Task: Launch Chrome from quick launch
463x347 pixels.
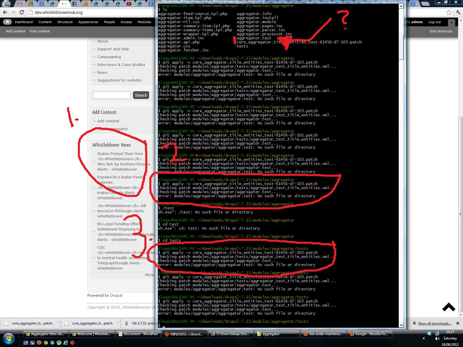Action: (45, 343)
